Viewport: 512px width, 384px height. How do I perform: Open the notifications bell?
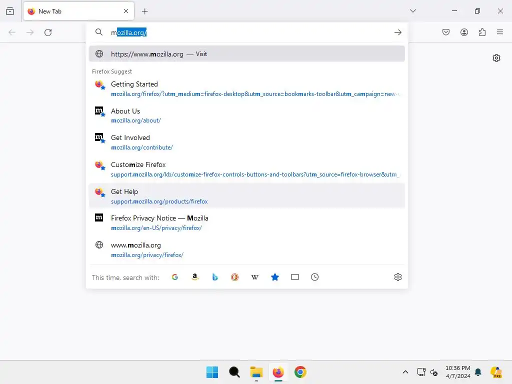pos(478,372)
